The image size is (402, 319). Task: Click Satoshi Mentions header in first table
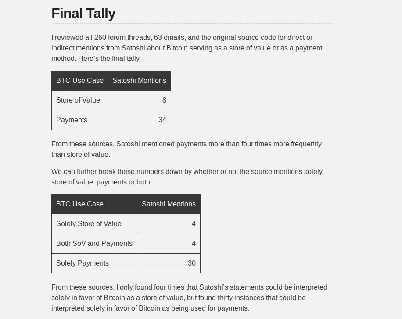(139, 80)
